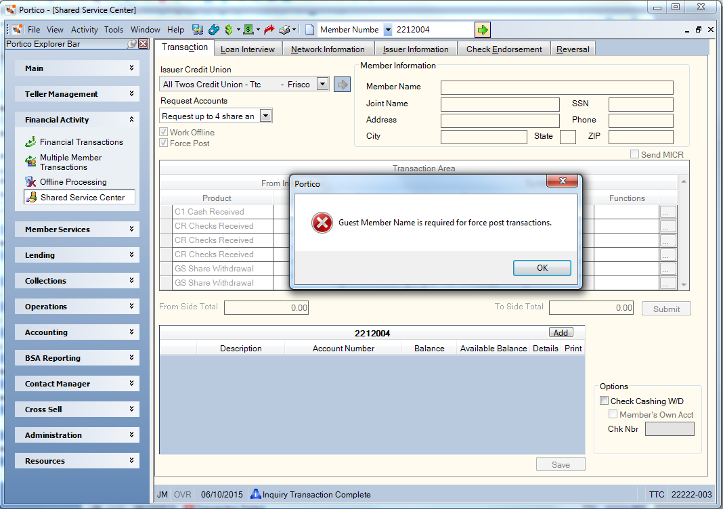Image resolution: width=723 pixels, height=509 pixels.
Task: Open the Issuer Credit Union dropdown
Action: [323, 85]
